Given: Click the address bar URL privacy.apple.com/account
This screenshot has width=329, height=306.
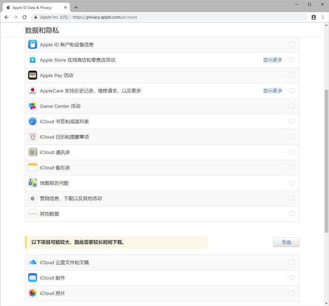Looking at the screenshot, I should pos(105,17).
